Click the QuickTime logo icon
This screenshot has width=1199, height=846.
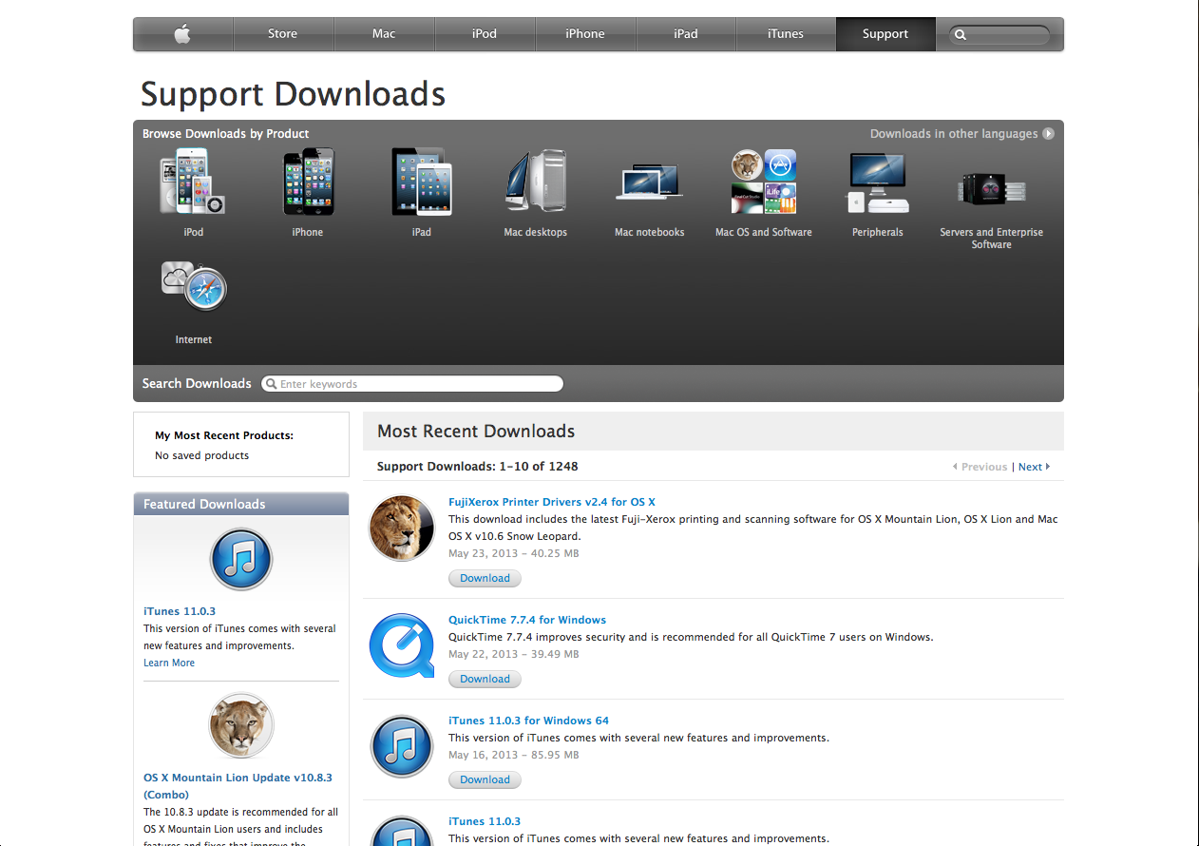[402, 645]
